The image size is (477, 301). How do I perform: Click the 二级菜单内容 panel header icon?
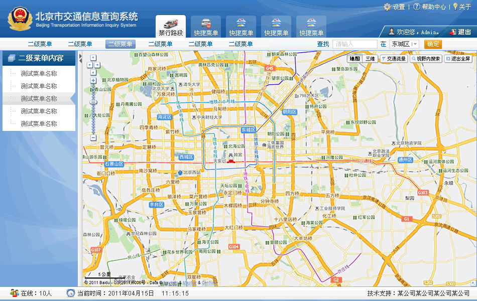click(x=12, y=58)
